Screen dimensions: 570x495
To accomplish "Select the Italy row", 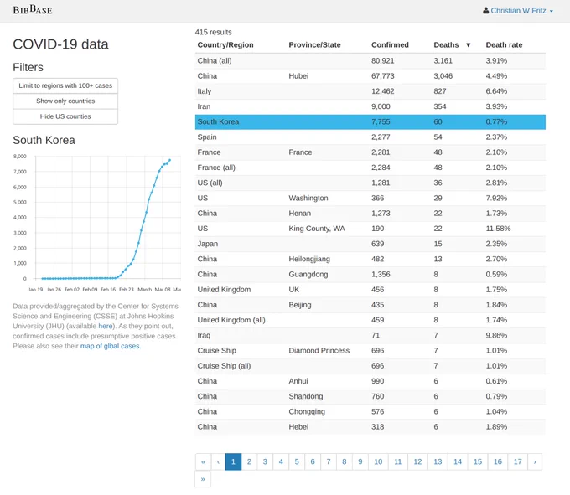I will (370, 91).
